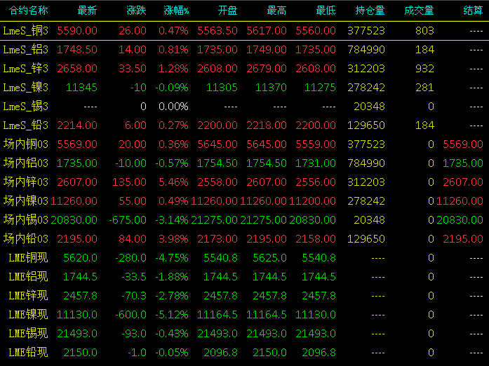
Task: Choose the LmeS_镍3 contract row
Action: pos(244,87)
